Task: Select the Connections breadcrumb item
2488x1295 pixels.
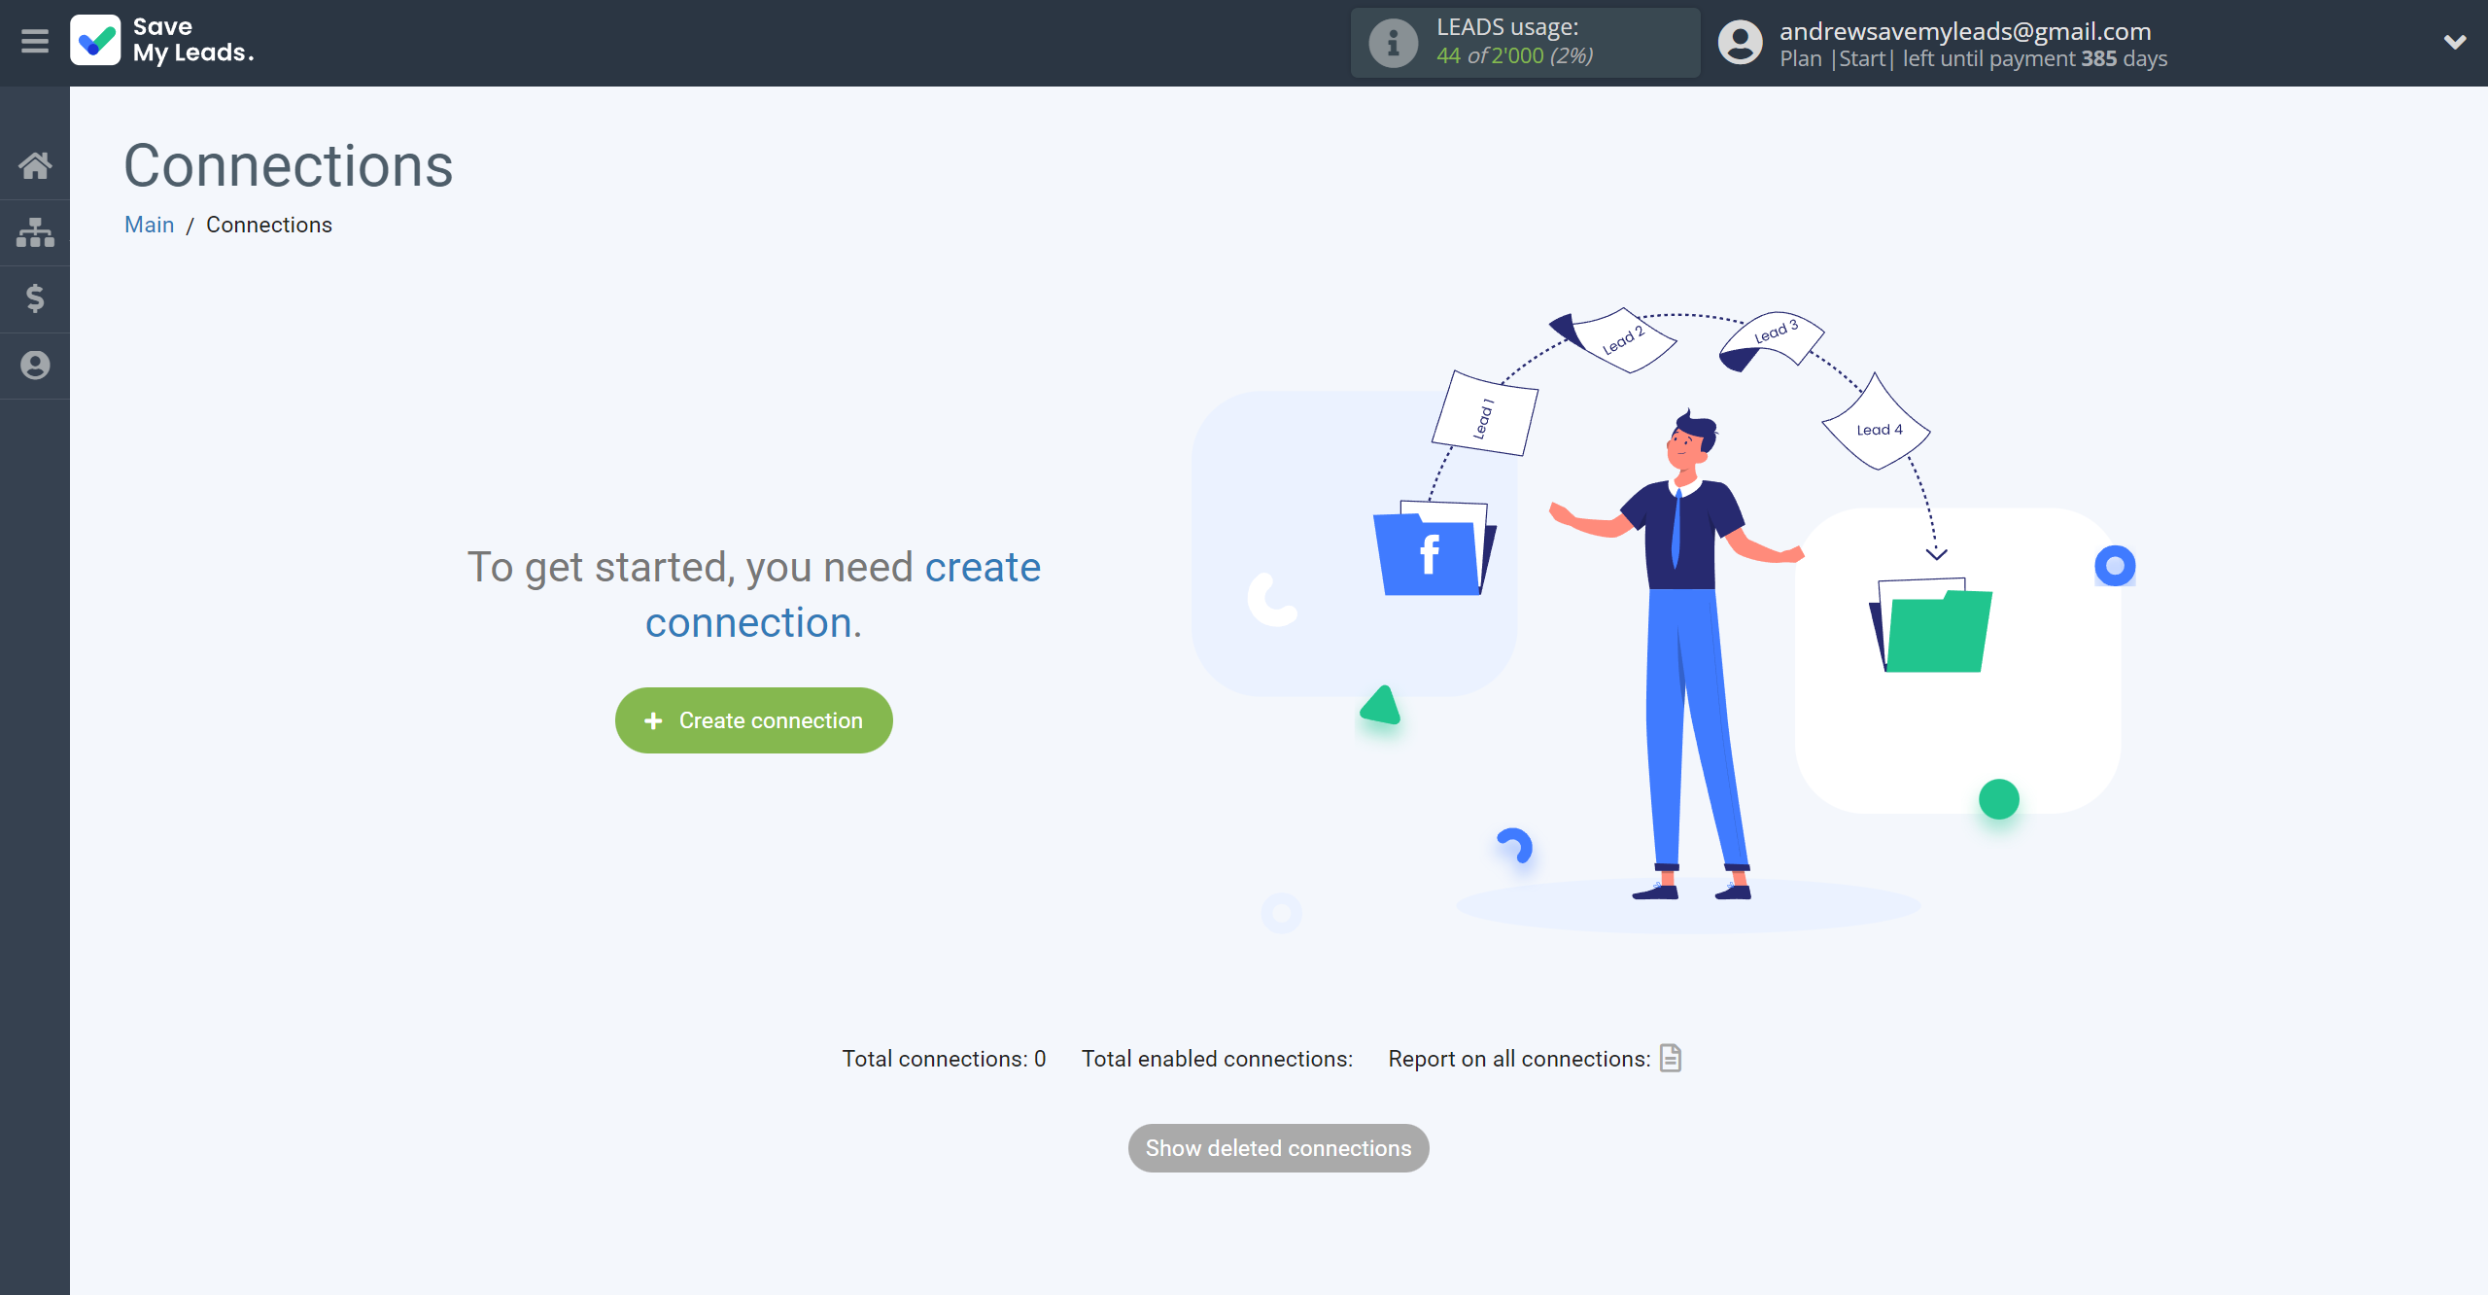Action: click(x=270, y=226)
